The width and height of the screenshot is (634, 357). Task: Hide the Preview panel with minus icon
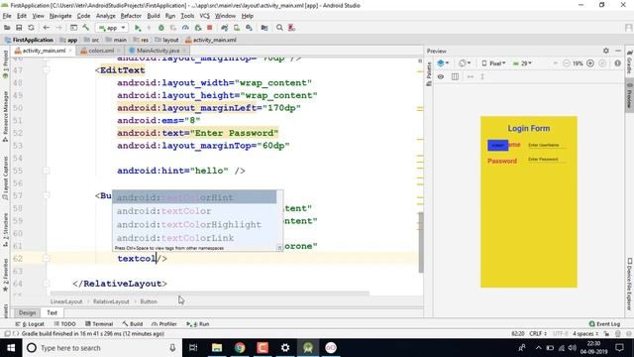618,51
